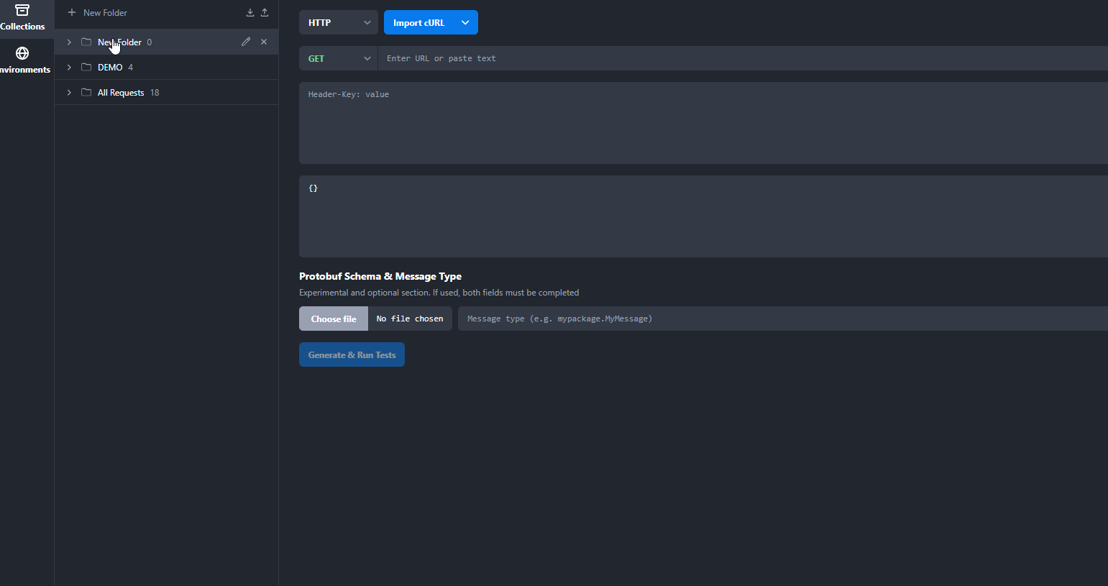Delete New Folder using the X icon
Image resolution: width=1108 pixels, height=586 pixels.
[263, 41]
